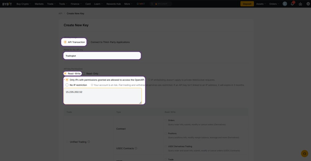This screenshot has height=161, width=311.
Task: Click the API key name field
Action: coord(102,56)
